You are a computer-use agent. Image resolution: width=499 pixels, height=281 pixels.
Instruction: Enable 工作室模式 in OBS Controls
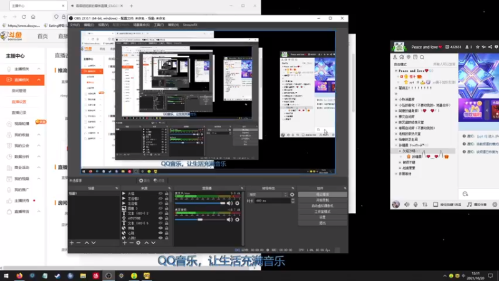[322, 212]
